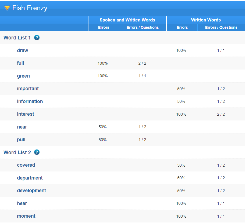Screen dimensions: 246x223
Task: Click the 1 / 2 value in department row
Action: (221, 178)
